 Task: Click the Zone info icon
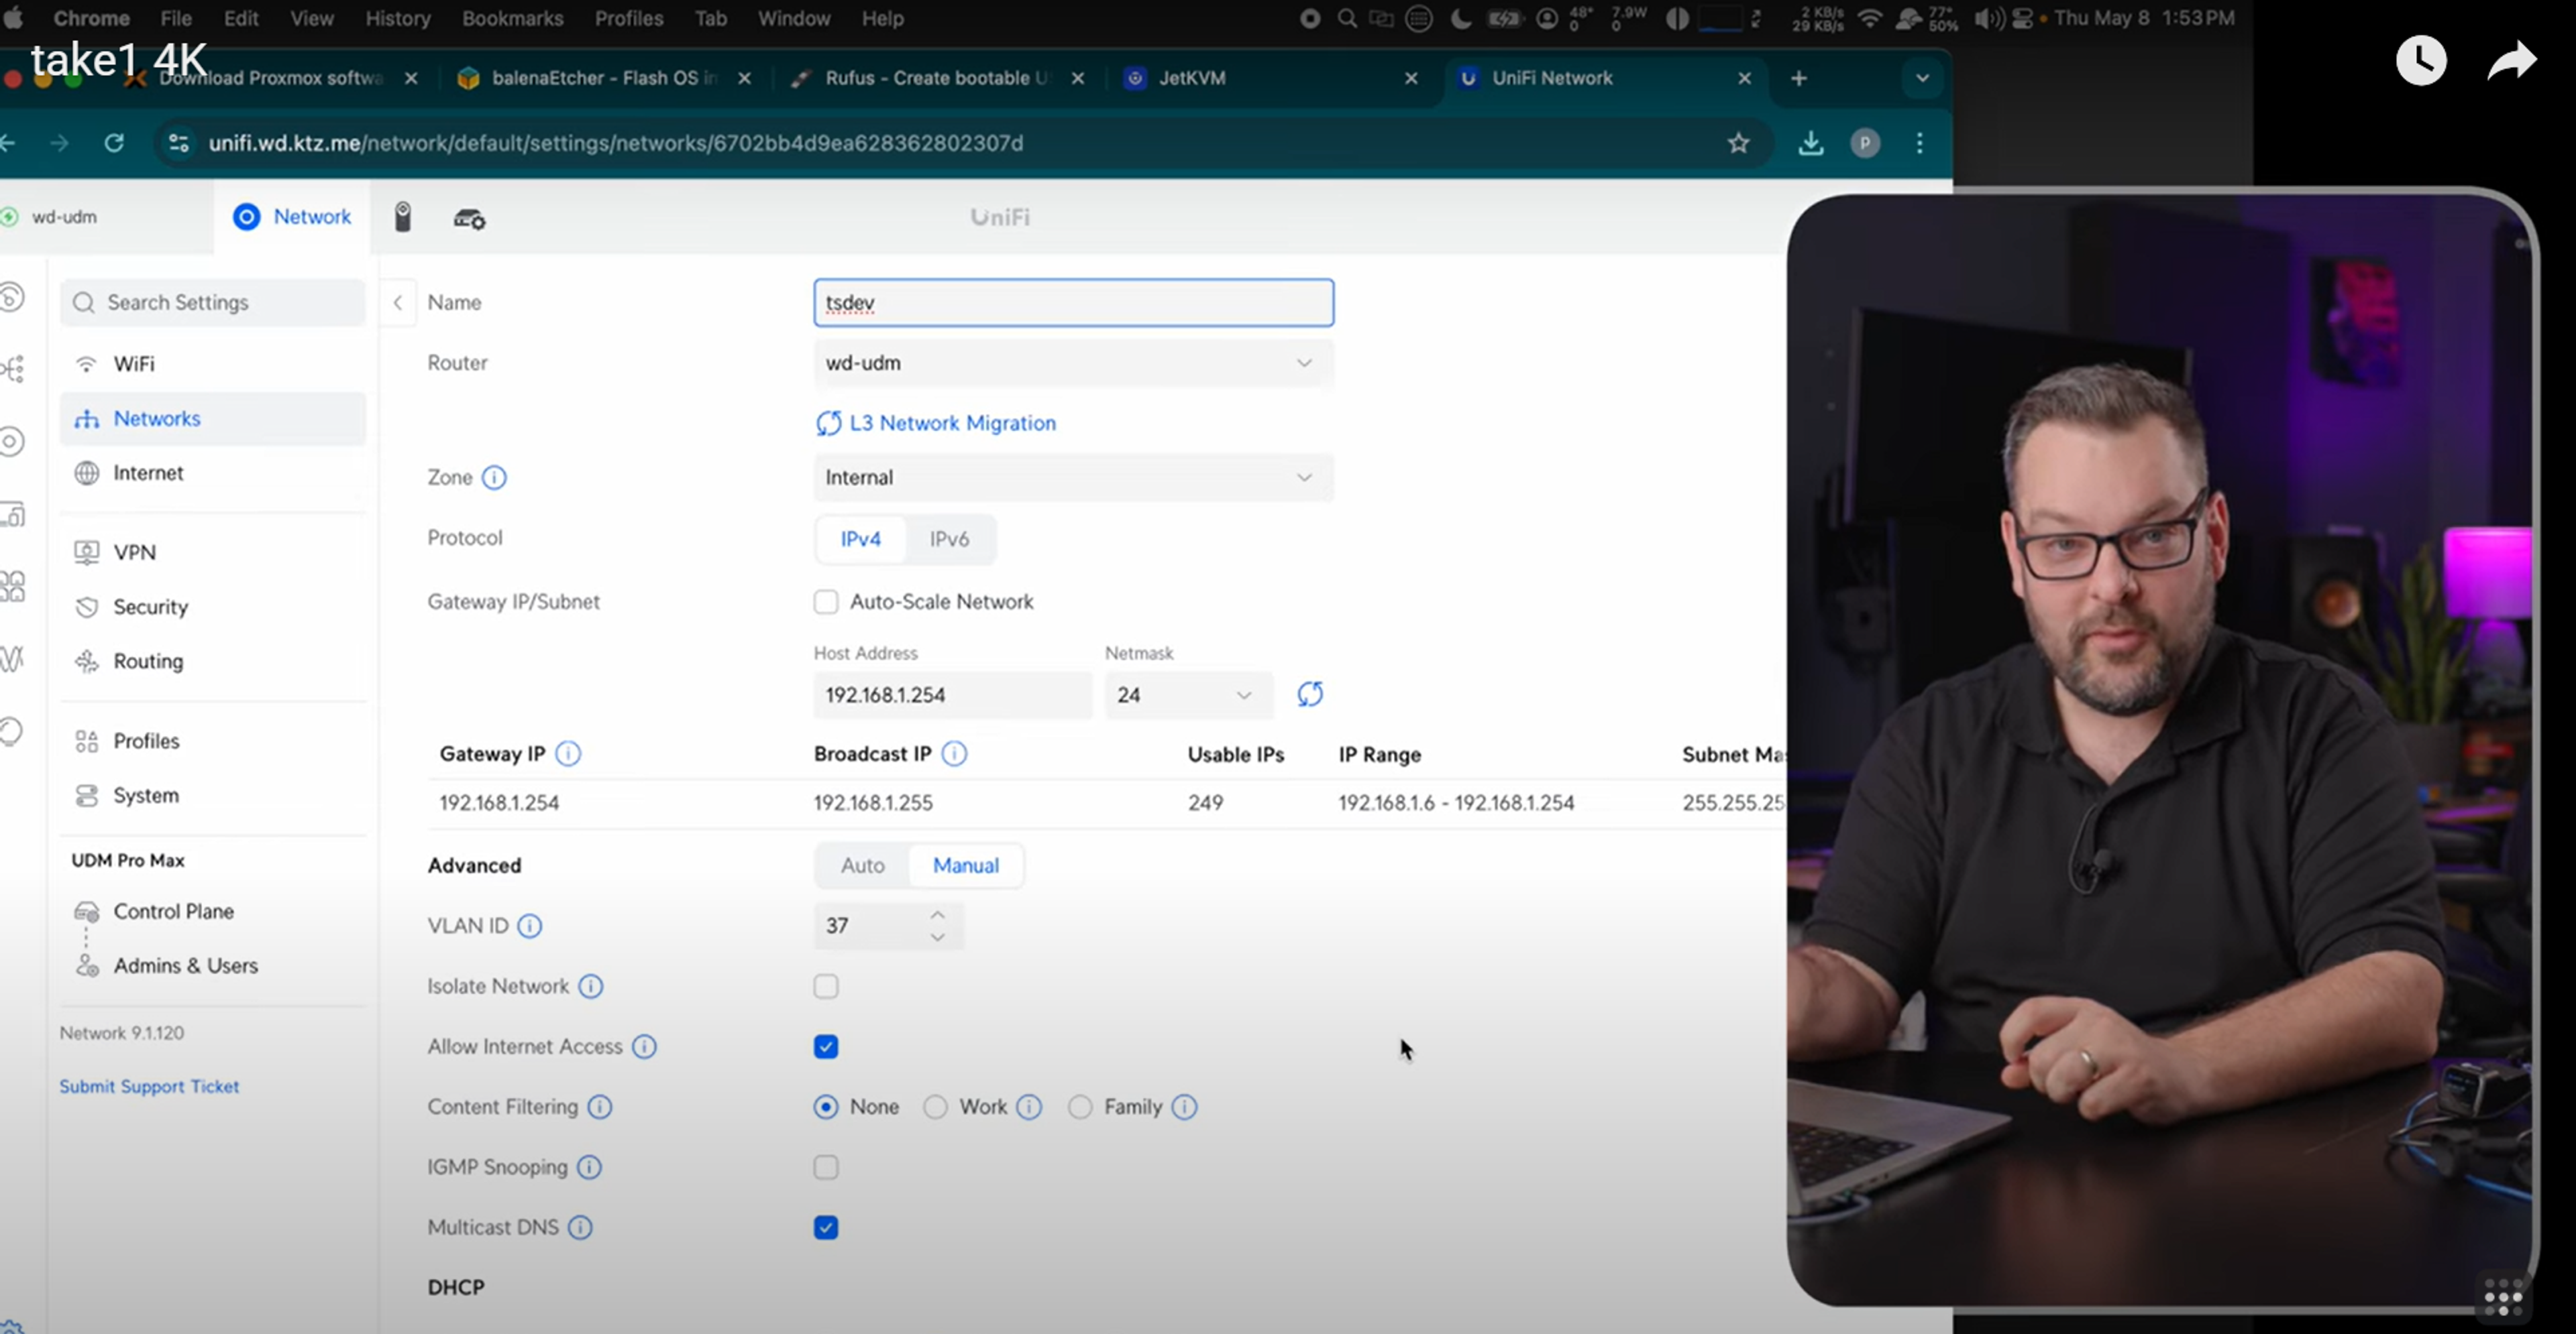494,478
